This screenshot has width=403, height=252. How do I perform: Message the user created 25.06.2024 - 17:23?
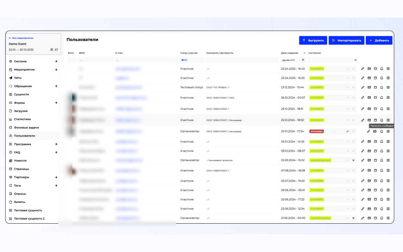point(369,199)
